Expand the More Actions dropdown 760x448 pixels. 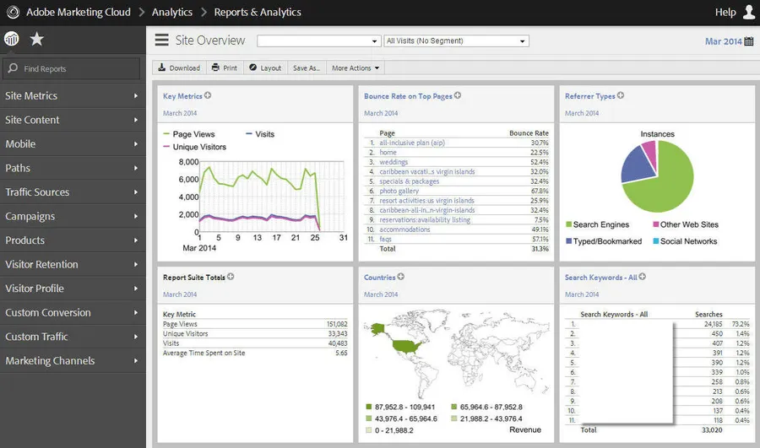tap(356, 67)
